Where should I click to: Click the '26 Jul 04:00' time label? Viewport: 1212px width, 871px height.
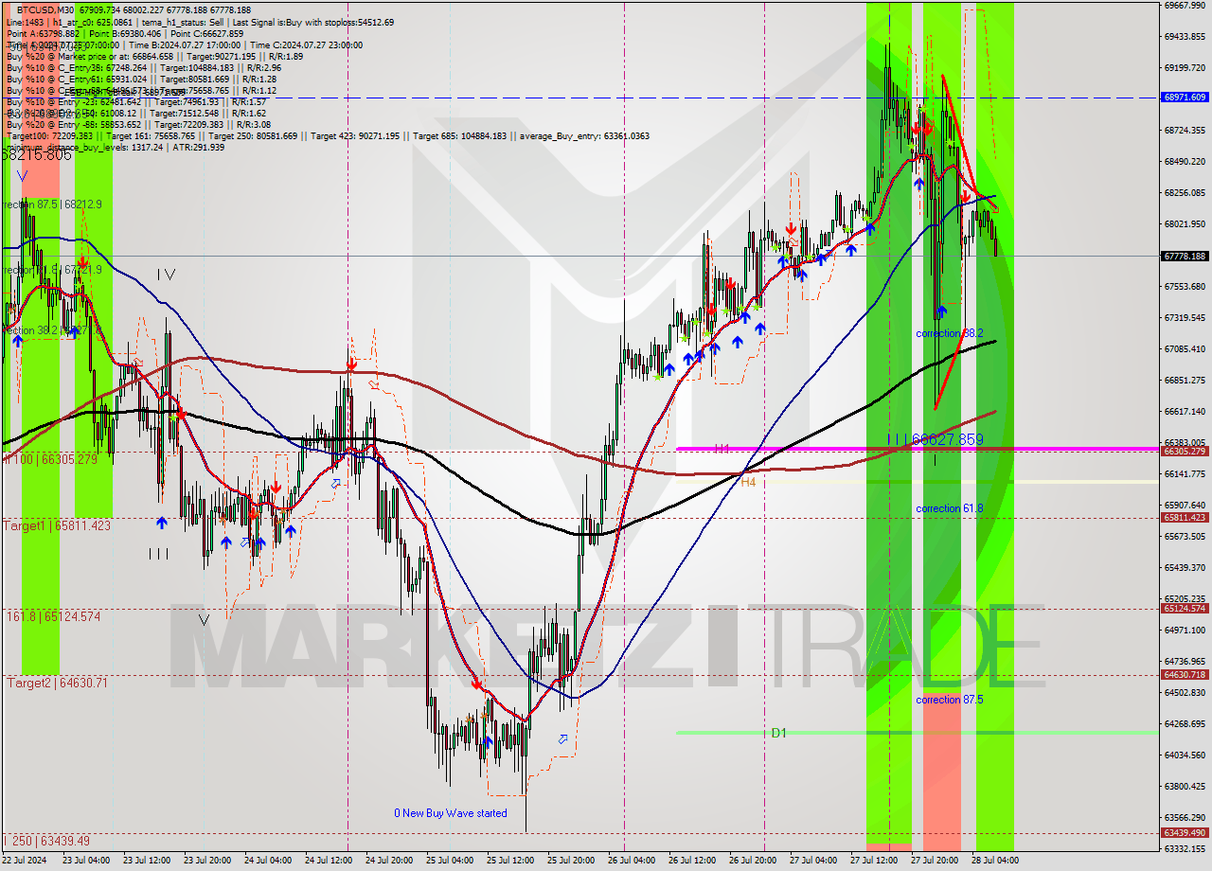click(632, 861)
